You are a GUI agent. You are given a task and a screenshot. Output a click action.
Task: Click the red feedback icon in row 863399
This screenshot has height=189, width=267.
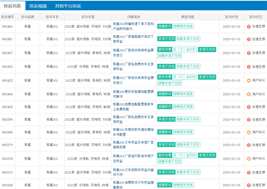tap(249, 119)
